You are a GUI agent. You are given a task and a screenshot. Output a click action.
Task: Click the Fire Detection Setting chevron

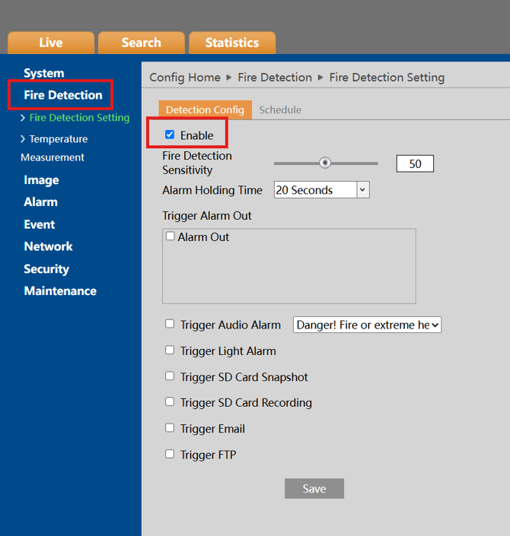(x=23, y=118)
